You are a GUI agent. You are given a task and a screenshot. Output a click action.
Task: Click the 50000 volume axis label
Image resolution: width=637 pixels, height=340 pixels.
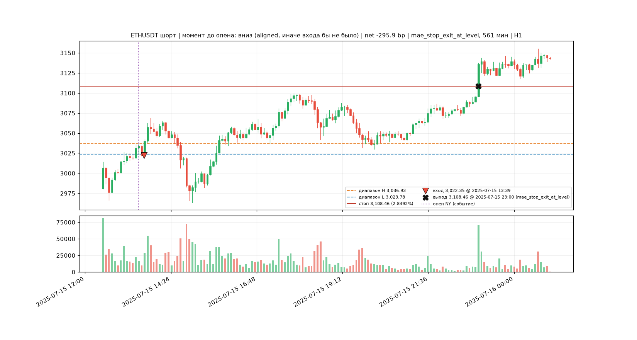66,239
